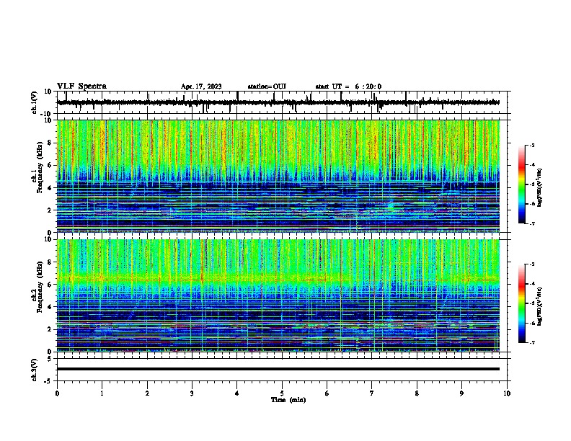The image size is (571, 441).
Task: Click the "2" tick on the time axis
Action: click(x=147, y=393)
